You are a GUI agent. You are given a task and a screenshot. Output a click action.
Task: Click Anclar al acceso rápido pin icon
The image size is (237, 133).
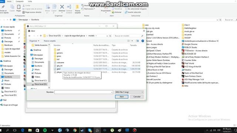3,7
